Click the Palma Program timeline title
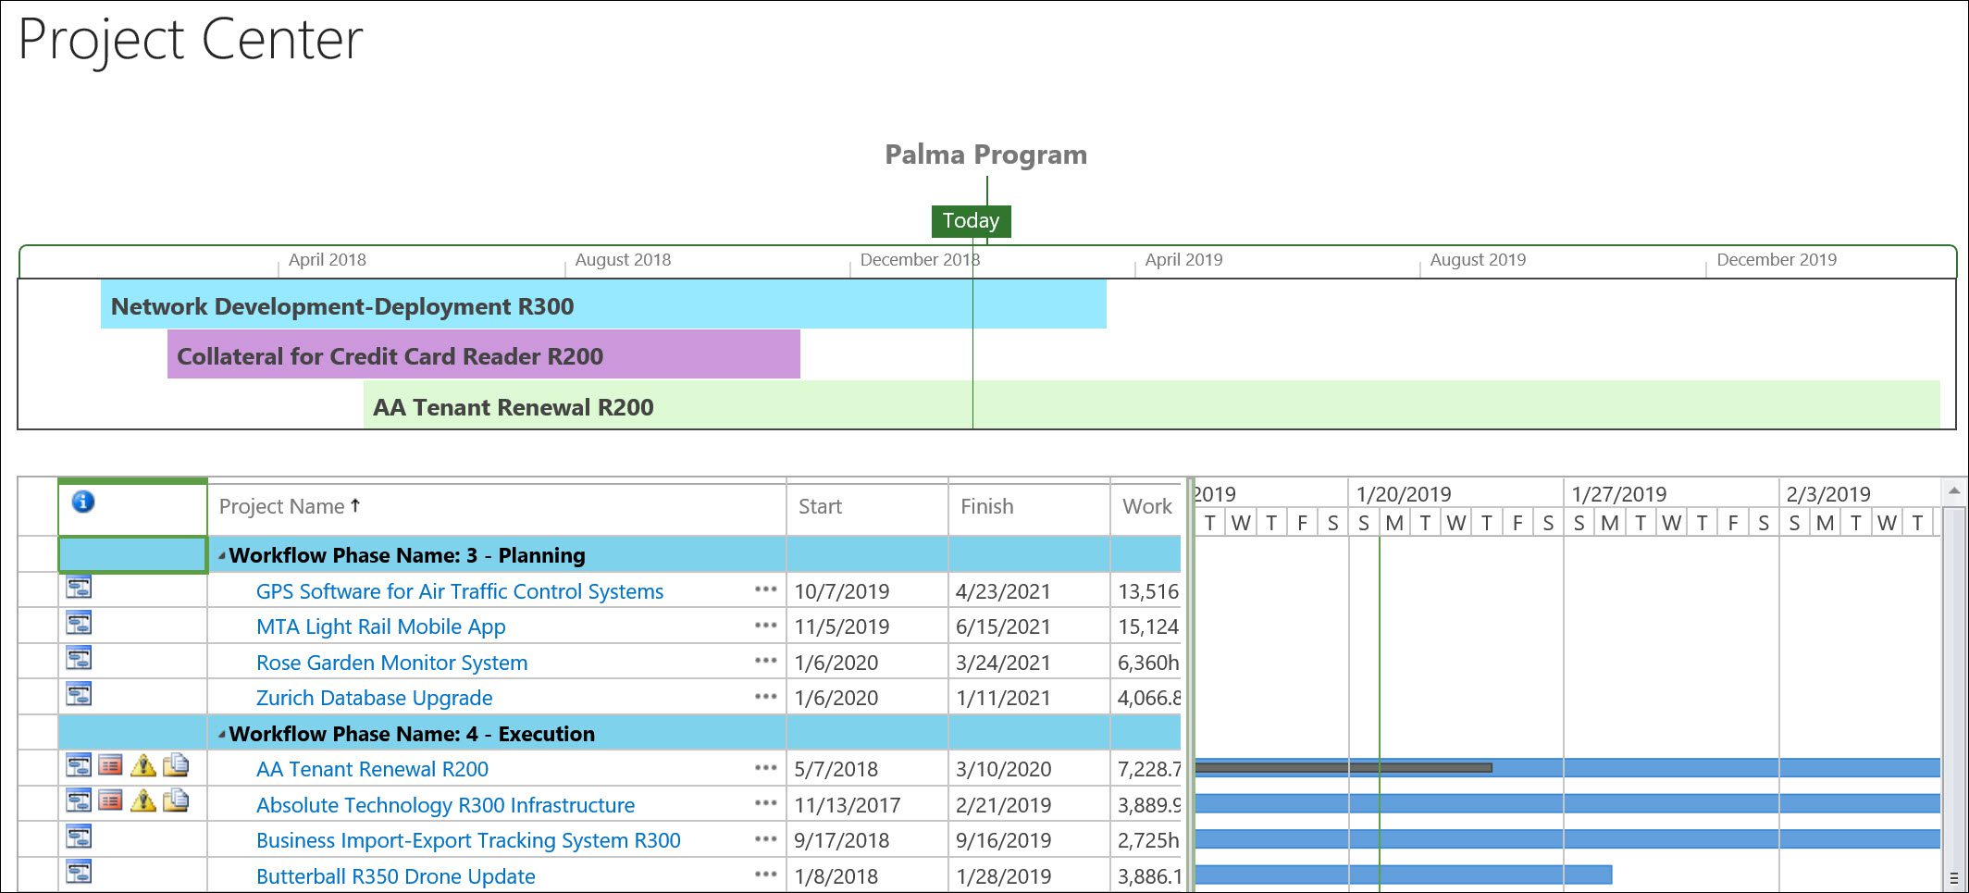Image resolution: width=1969 pixels, height=893 pixels. tap(986, 155)
